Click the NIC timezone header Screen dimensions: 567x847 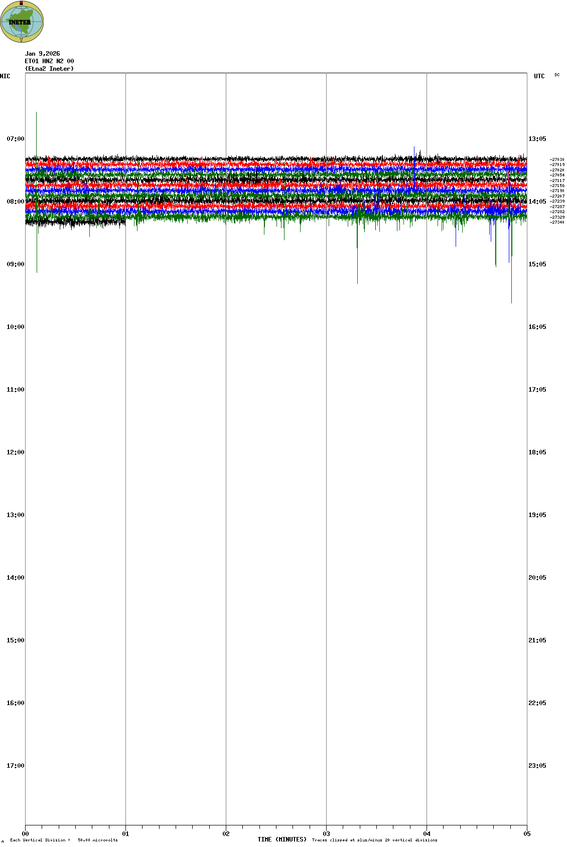click(5, 76)
